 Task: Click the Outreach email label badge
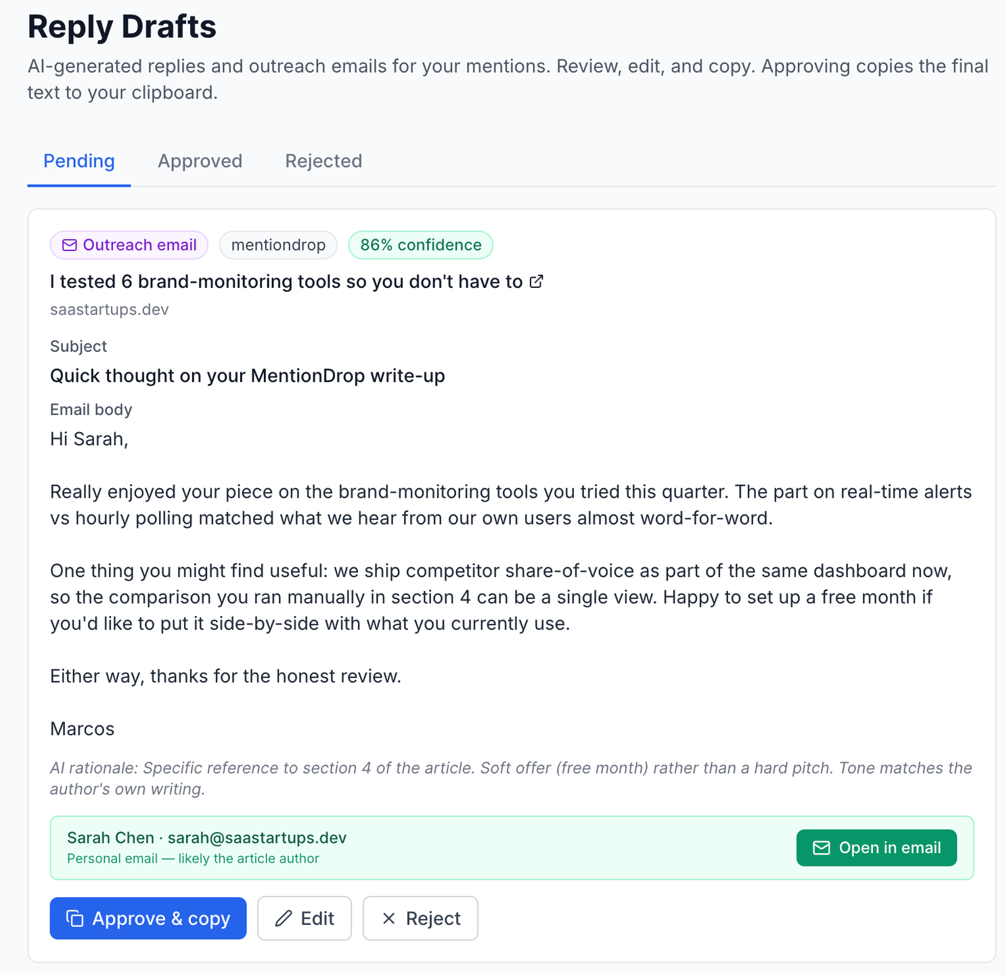pos(129,245)
